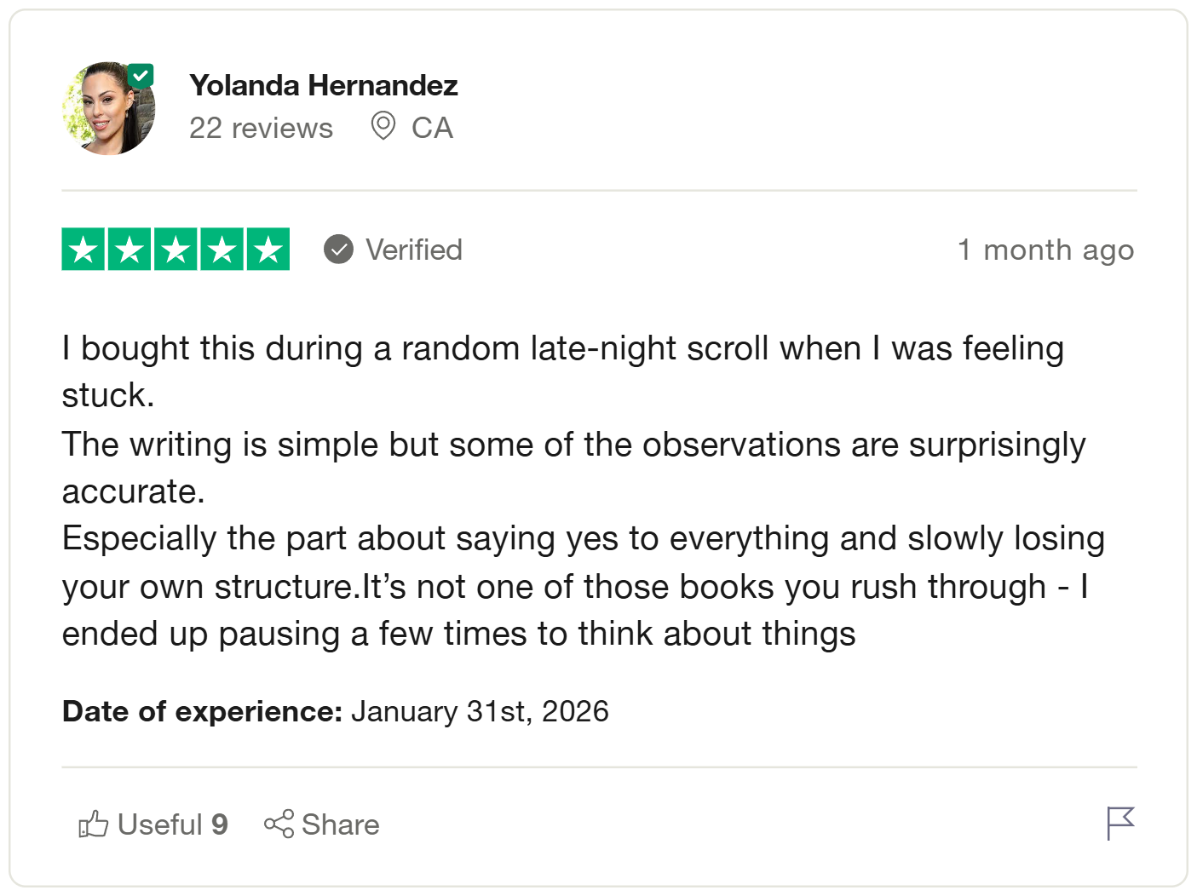Click the thumbs-up Useful icon
1197x896 pixels.
(94, 824)
